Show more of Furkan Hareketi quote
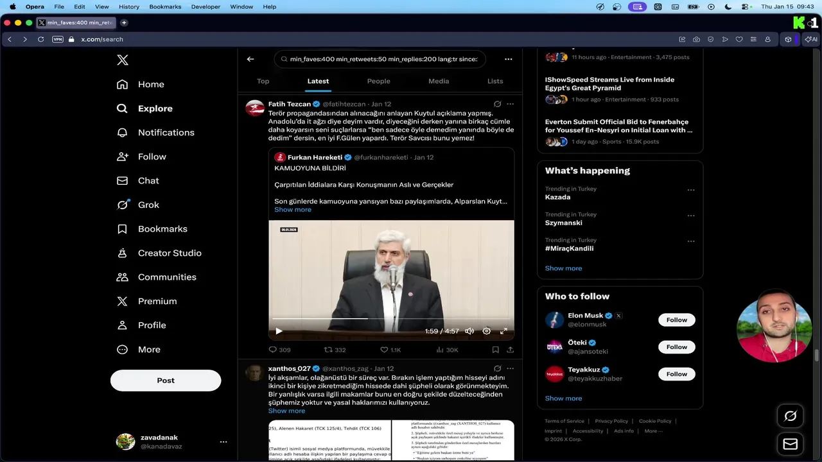This screenshot has width=822, height=462. pos(293,210)
